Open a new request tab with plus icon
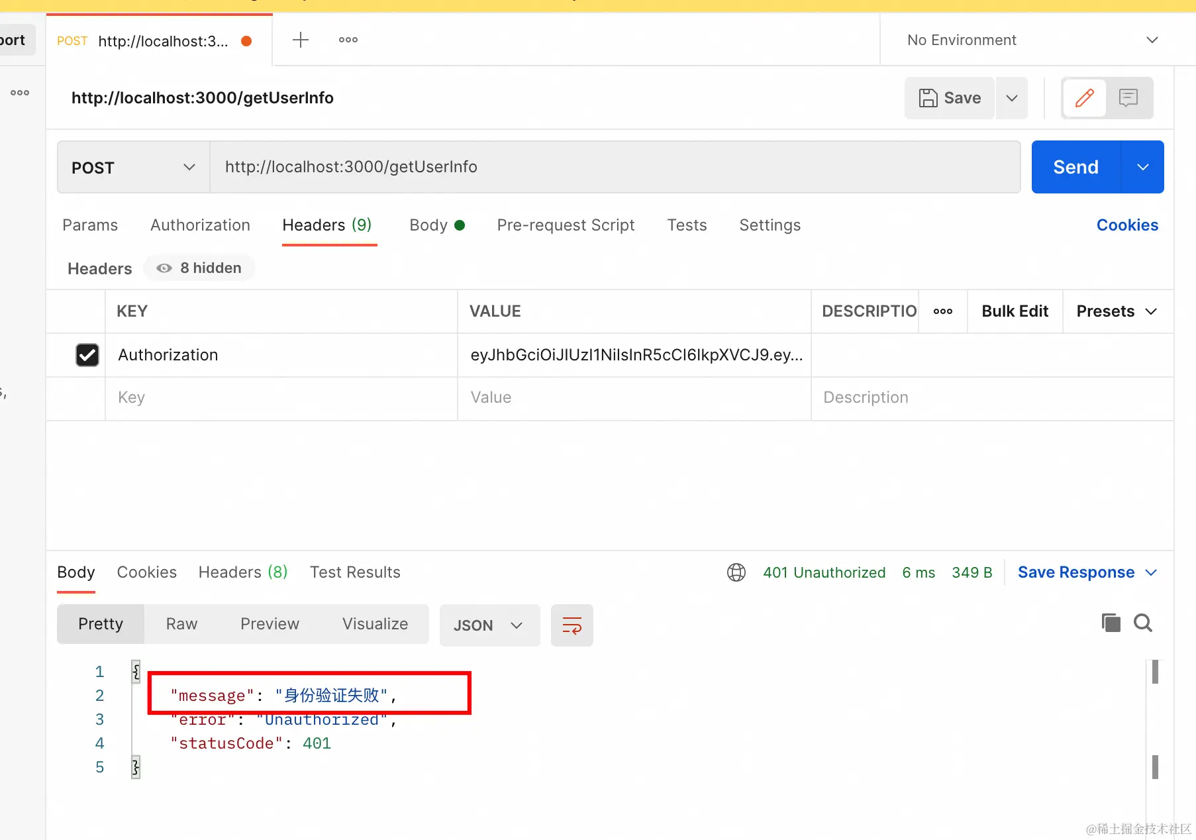The image size is (1196, 840). tap(301, 40)
